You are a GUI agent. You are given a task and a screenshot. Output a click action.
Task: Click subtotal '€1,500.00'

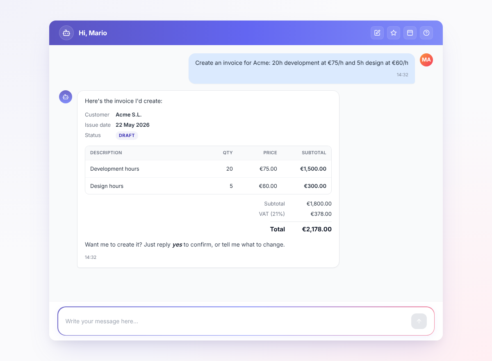(x=313, y=169)
